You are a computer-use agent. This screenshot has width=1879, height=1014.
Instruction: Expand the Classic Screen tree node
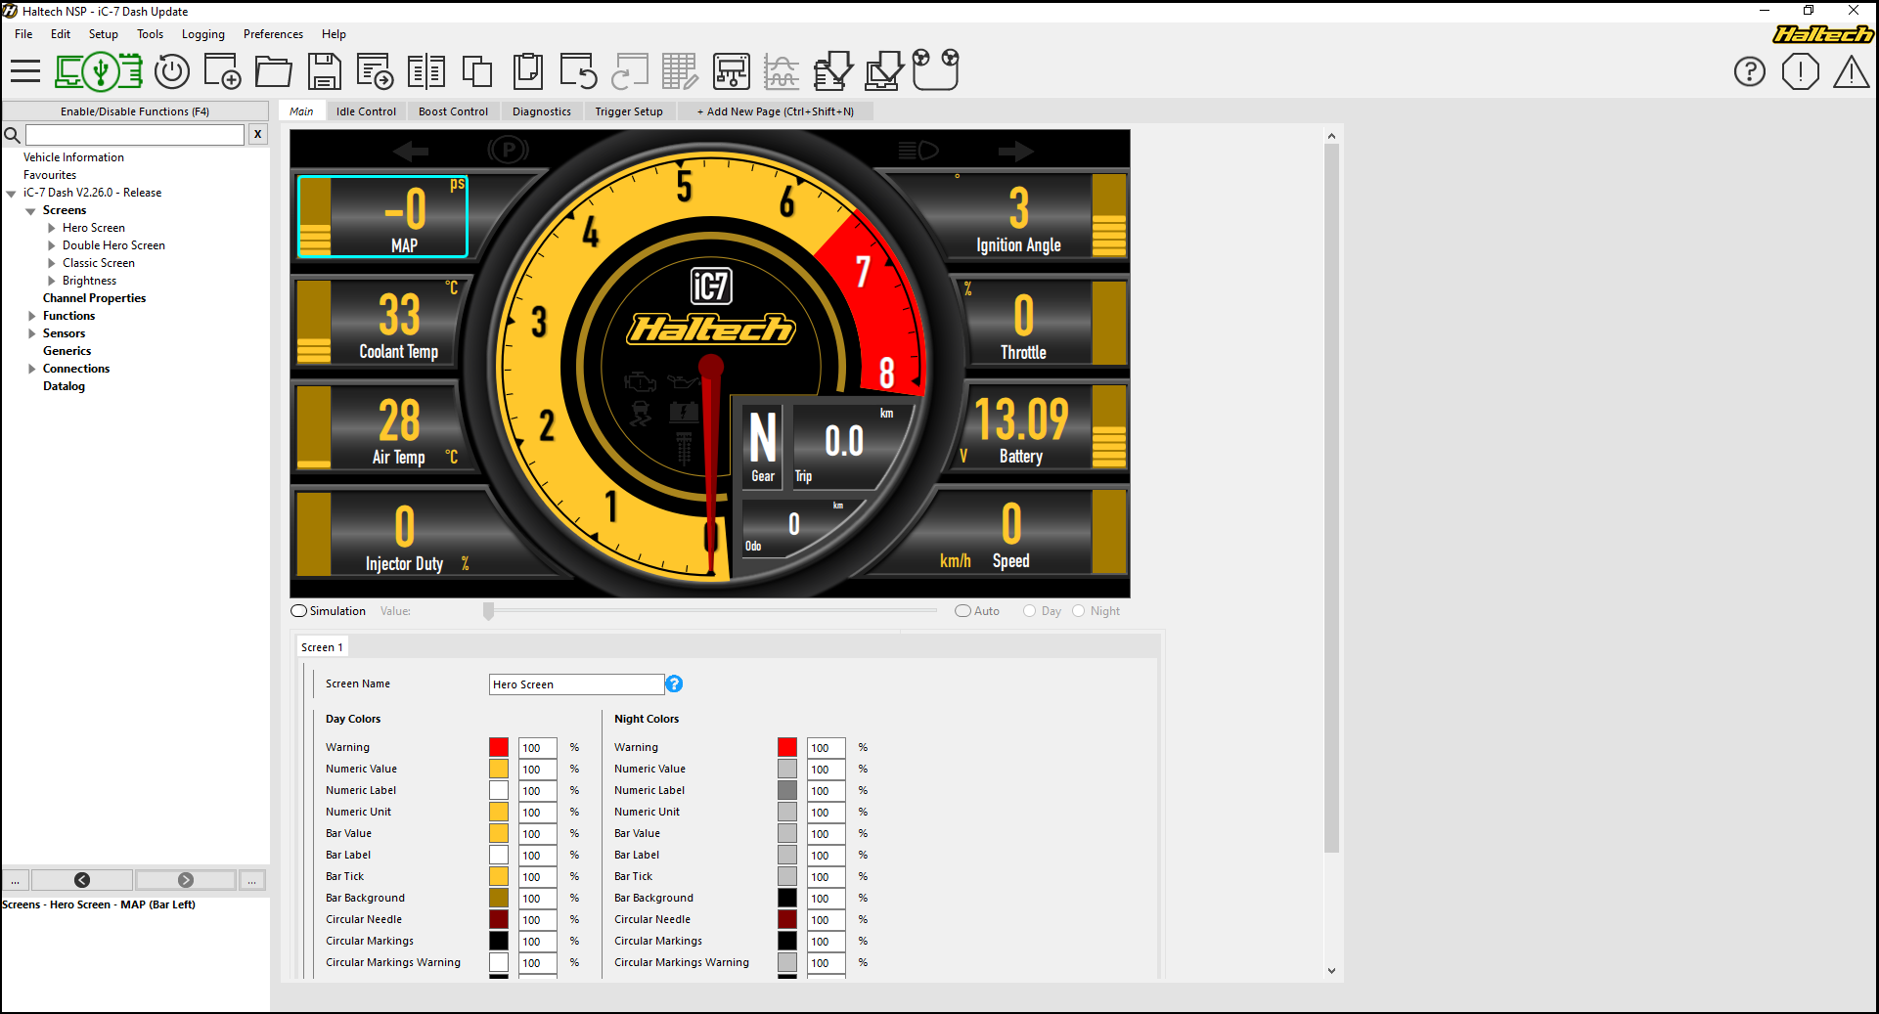[x=52, y=263]
